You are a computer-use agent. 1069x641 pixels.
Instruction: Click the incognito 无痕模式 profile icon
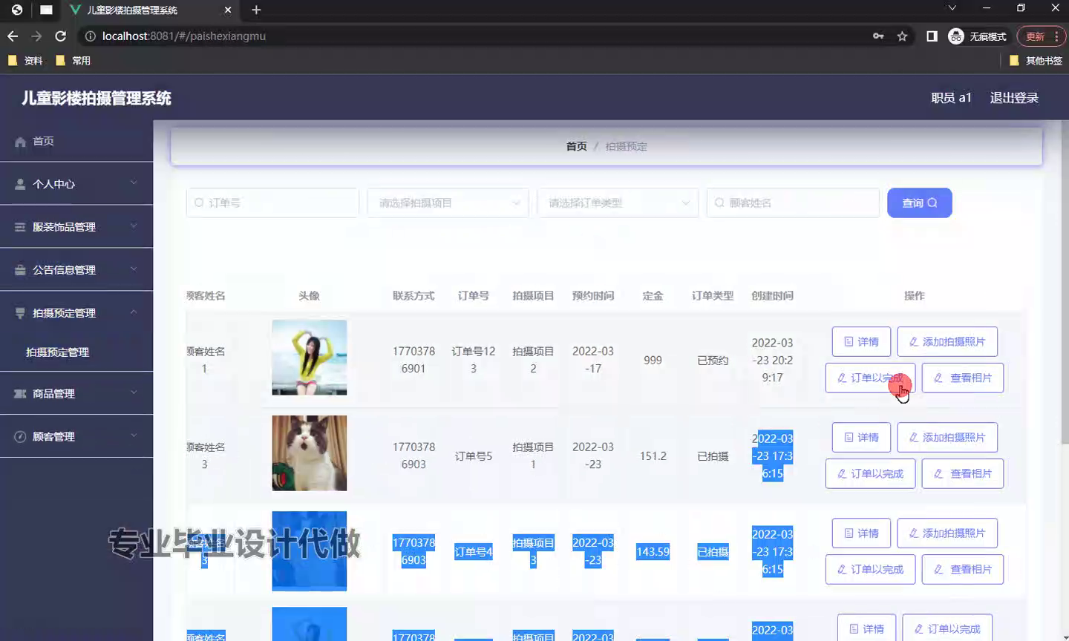(x=977, y=36)
